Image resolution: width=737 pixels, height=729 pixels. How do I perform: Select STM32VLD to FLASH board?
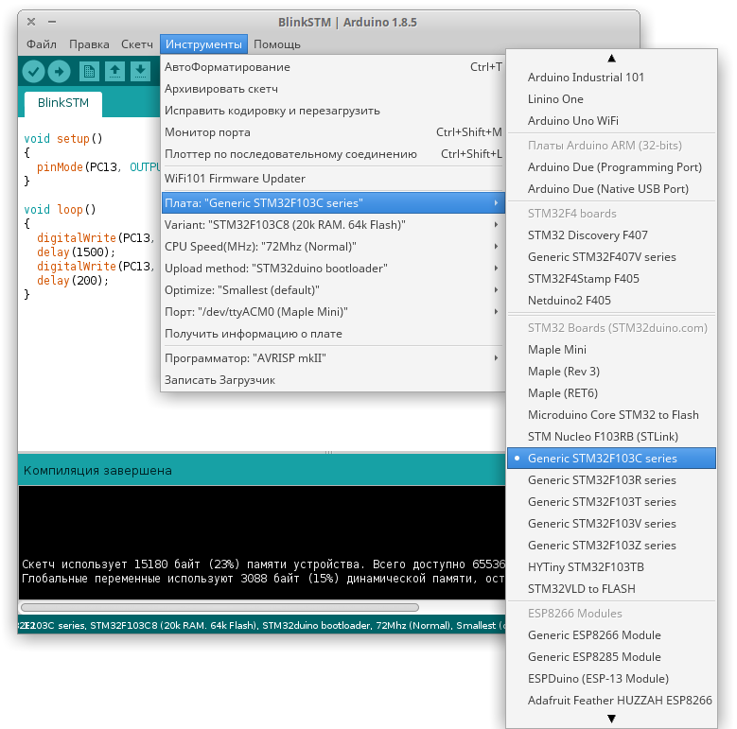[x=611, y=588]
